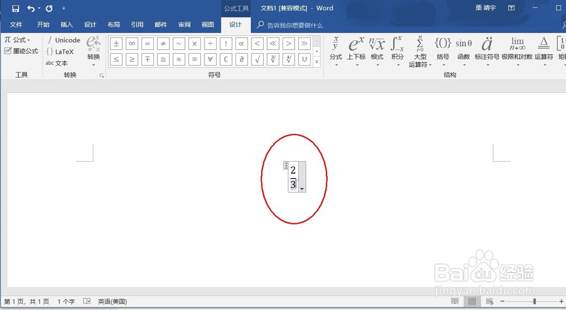This screenshot has height=310, width=566.
Task: Switch to the 布局 Layout tab
Action: click(x=114, y=24)
